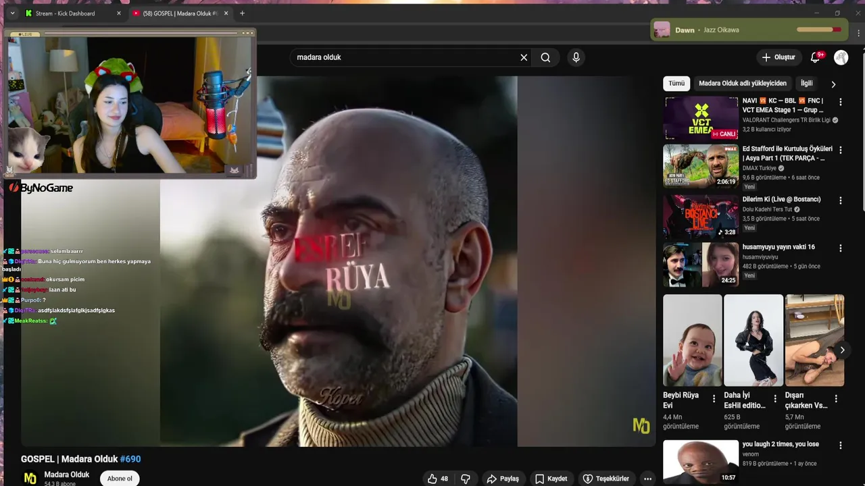This screenshot has width=865, height=486.
Task: Click the Teşekkürler thanks button
Action: 606,479
